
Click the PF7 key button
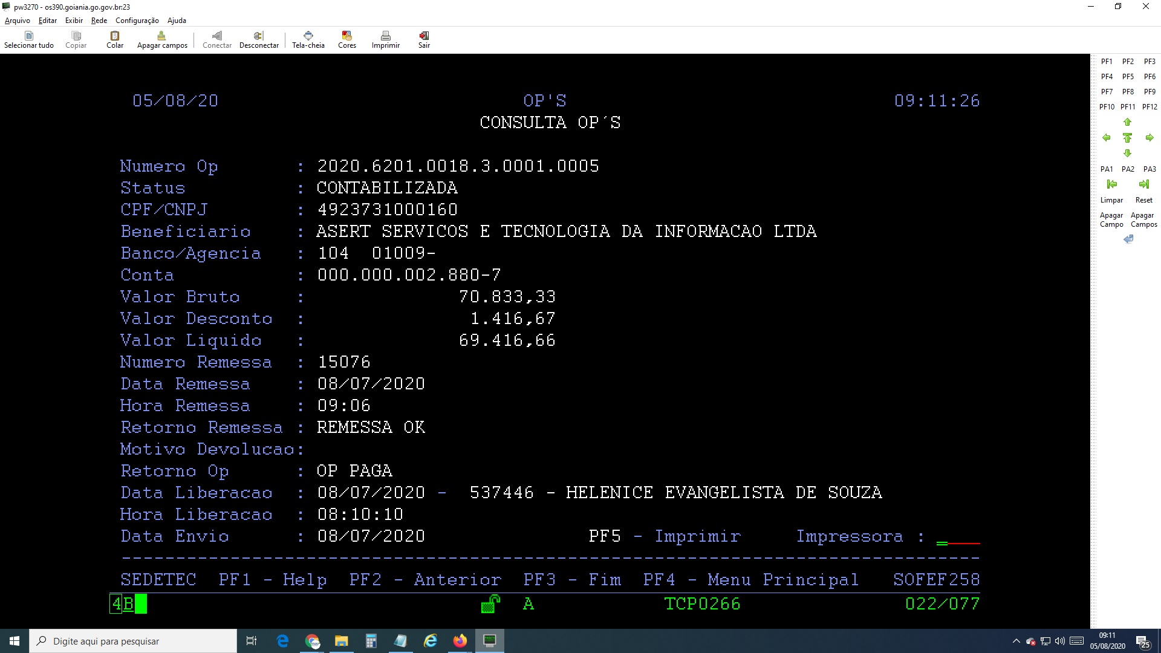(x=1107, y=92)
